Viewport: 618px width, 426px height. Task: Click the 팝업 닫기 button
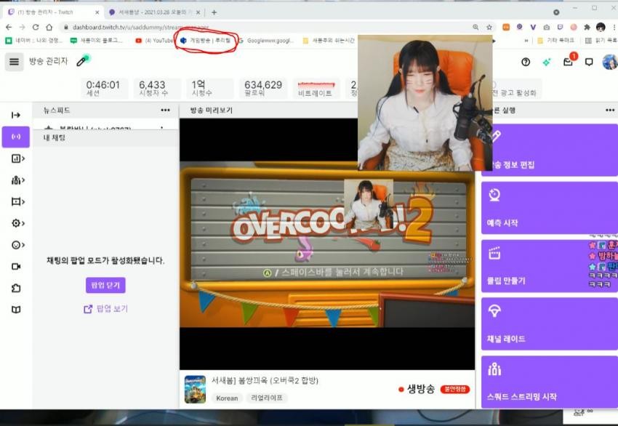pos(105,285)
